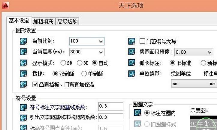Image resolution: width=217 pixels, height=130 pixels.
Task: Click help icon beside 门窗编号大写
Action: (132, 41)
